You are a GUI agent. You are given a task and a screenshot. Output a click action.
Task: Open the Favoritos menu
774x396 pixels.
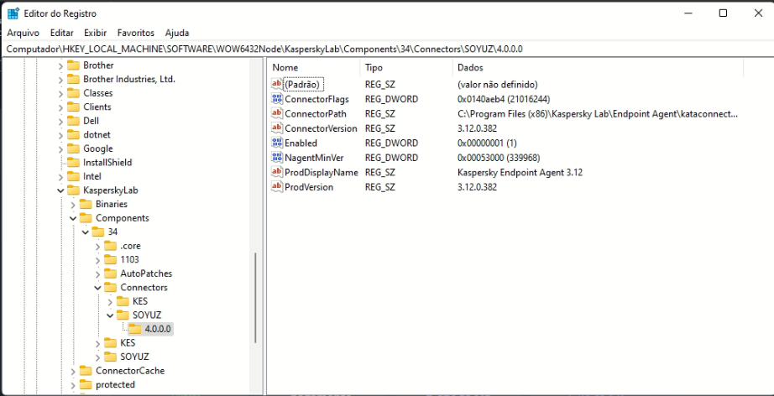tap(136, 33)
